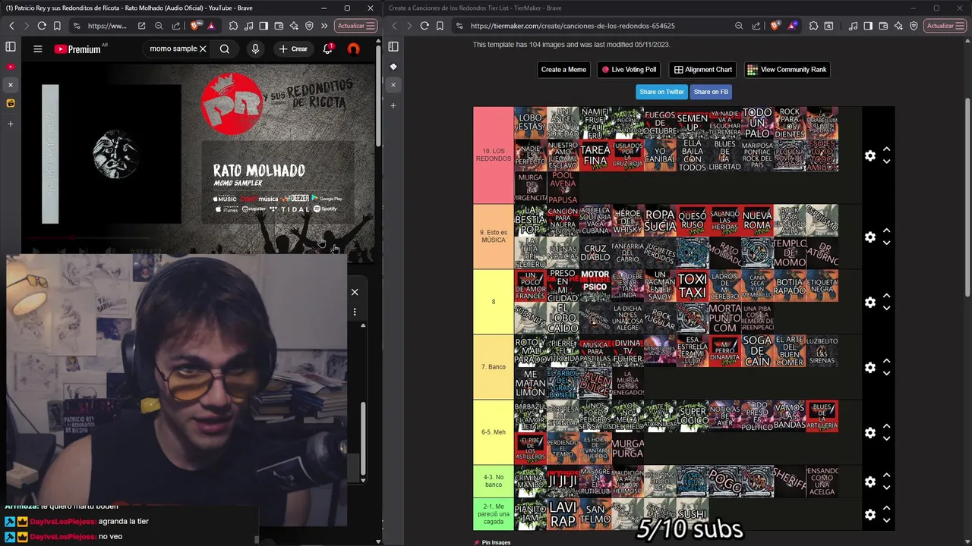Screen dimensions: 972x546
Task: Open Leo AI icon in YouTube window
Action: [x=294, y=26]
